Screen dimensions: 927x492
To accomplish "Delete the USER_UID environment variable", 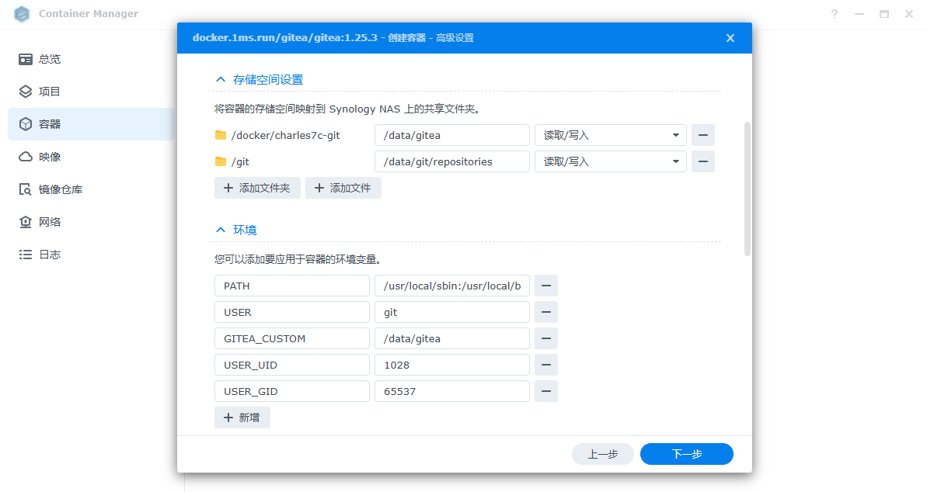I will 545,365.
